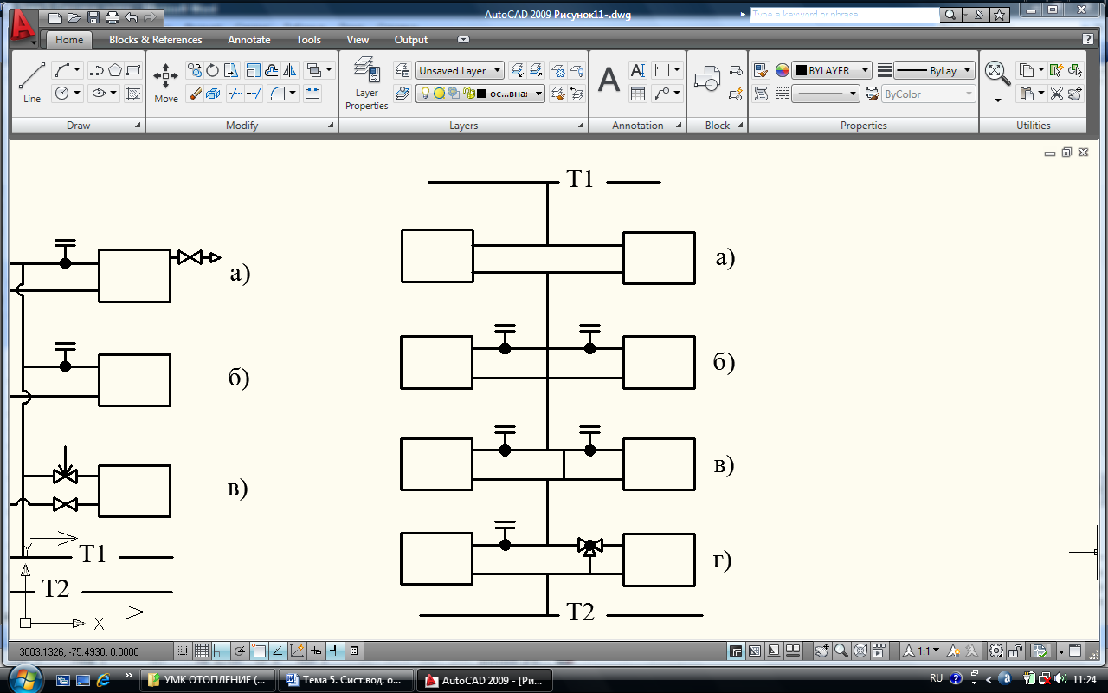The image size is (1108, 693).
Task: Select the Mirror tool in Modify panel
Action: pyautogui.click(x=290, y=70)
